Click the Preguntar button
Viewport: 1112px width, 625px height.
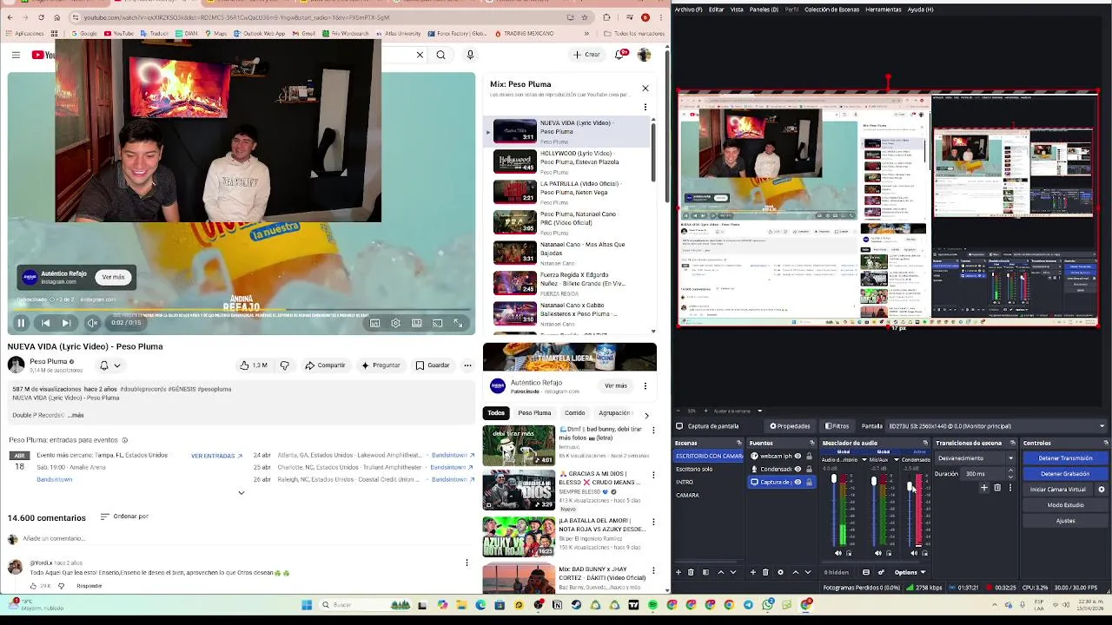pyautogui.click(x=380, y=365)
